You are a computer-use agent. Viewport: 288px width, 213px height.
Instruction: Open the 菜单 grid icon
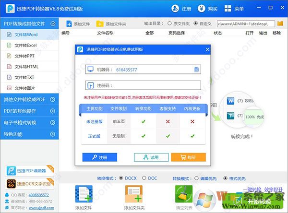(x=228, y=9)
